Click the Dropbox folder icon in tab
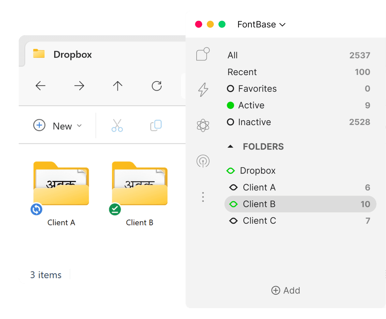This screenshot has width=386, height=319. pos(39,54)
